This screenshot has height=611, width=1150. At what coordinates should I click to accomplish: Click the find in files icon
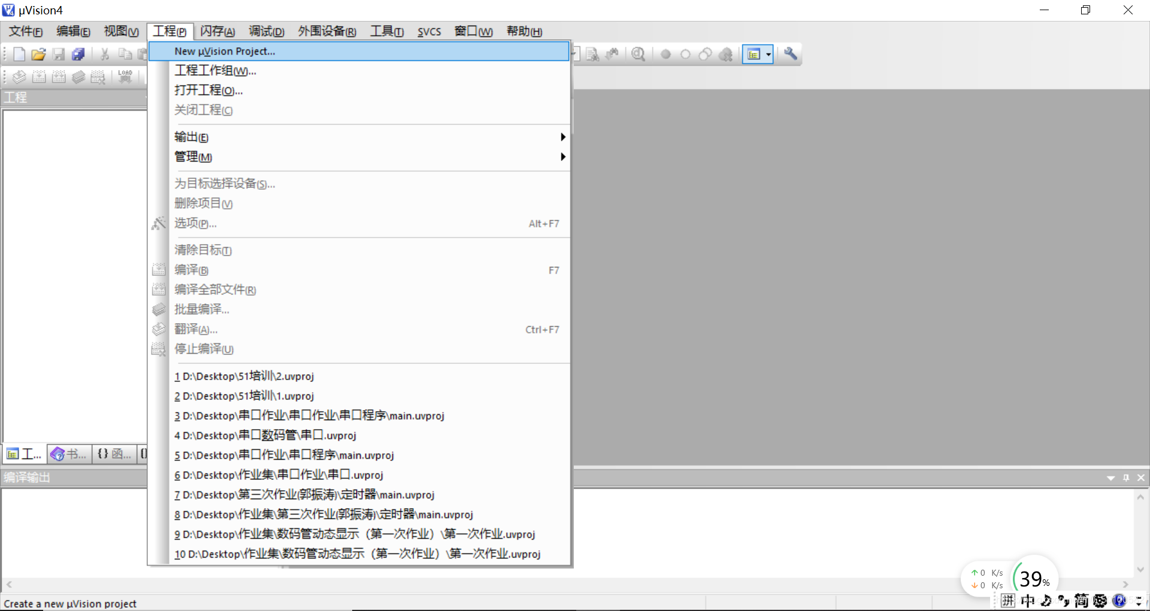click(x=592, y=54)
